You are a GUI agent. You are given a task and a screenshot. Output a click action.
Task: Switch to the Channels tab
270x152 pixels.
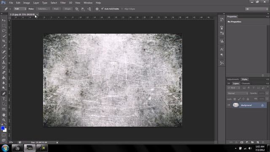(x=246, y=84)
